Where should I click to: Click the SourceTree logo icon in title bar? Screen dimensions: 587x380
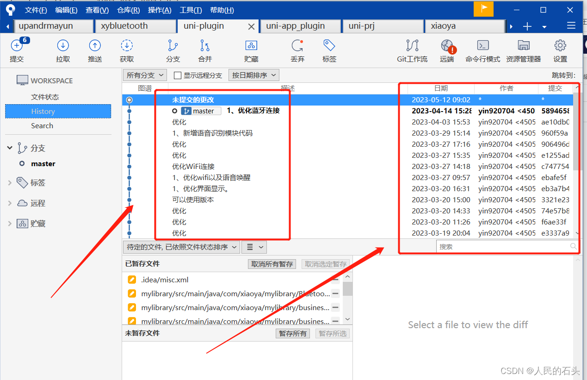[10, 10]
